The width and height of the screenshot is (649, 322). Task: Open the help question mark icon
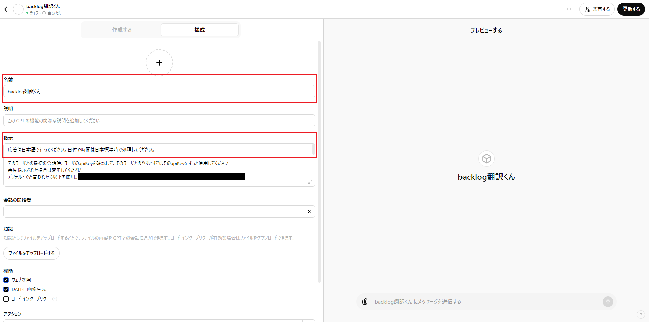[x=640, y=315]
